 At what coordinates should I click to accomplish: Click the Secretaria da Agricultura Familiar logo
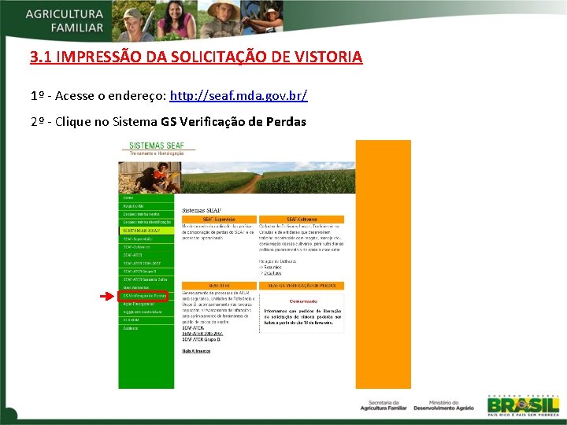click(384, 405)
